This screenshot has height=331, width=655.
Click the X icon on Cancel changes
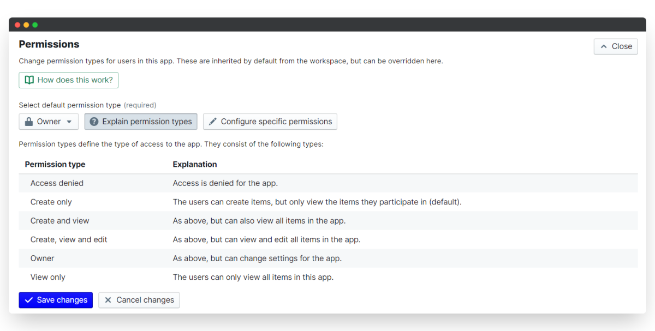pos(108,300)
